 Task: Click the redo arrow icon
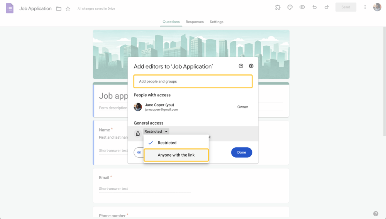[x=327, y=7]
